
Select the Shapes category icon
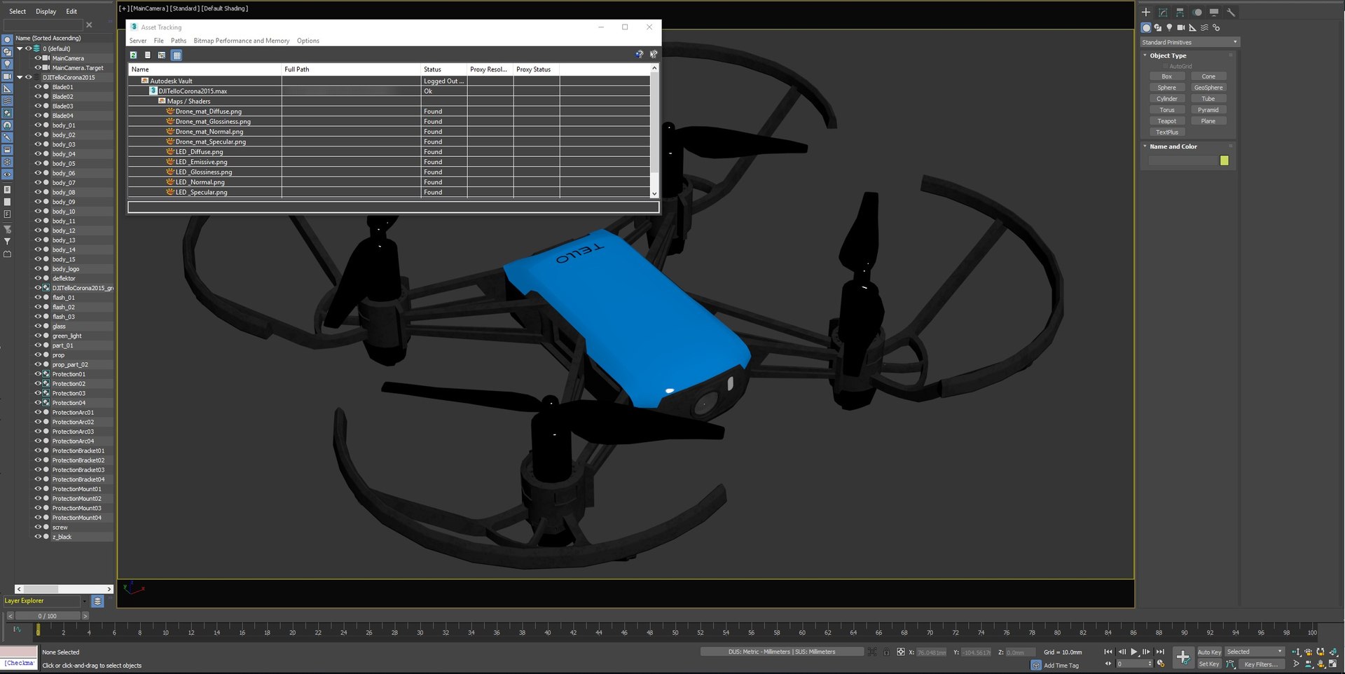(1158, 28)
